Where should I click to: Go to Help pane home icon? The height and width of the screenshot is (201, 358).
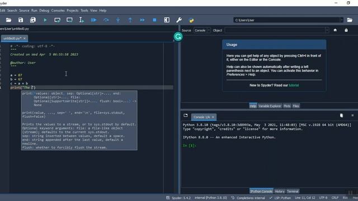click(x=335, y=30)
